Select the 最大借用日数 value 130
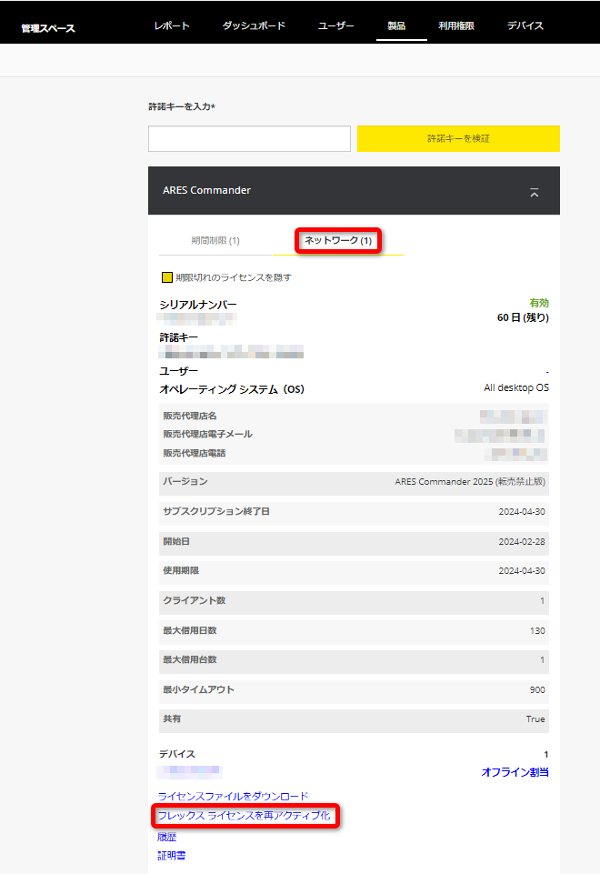The width and height of the screenshot is (600, 874). pyautogui.click(x=537, y=630)
